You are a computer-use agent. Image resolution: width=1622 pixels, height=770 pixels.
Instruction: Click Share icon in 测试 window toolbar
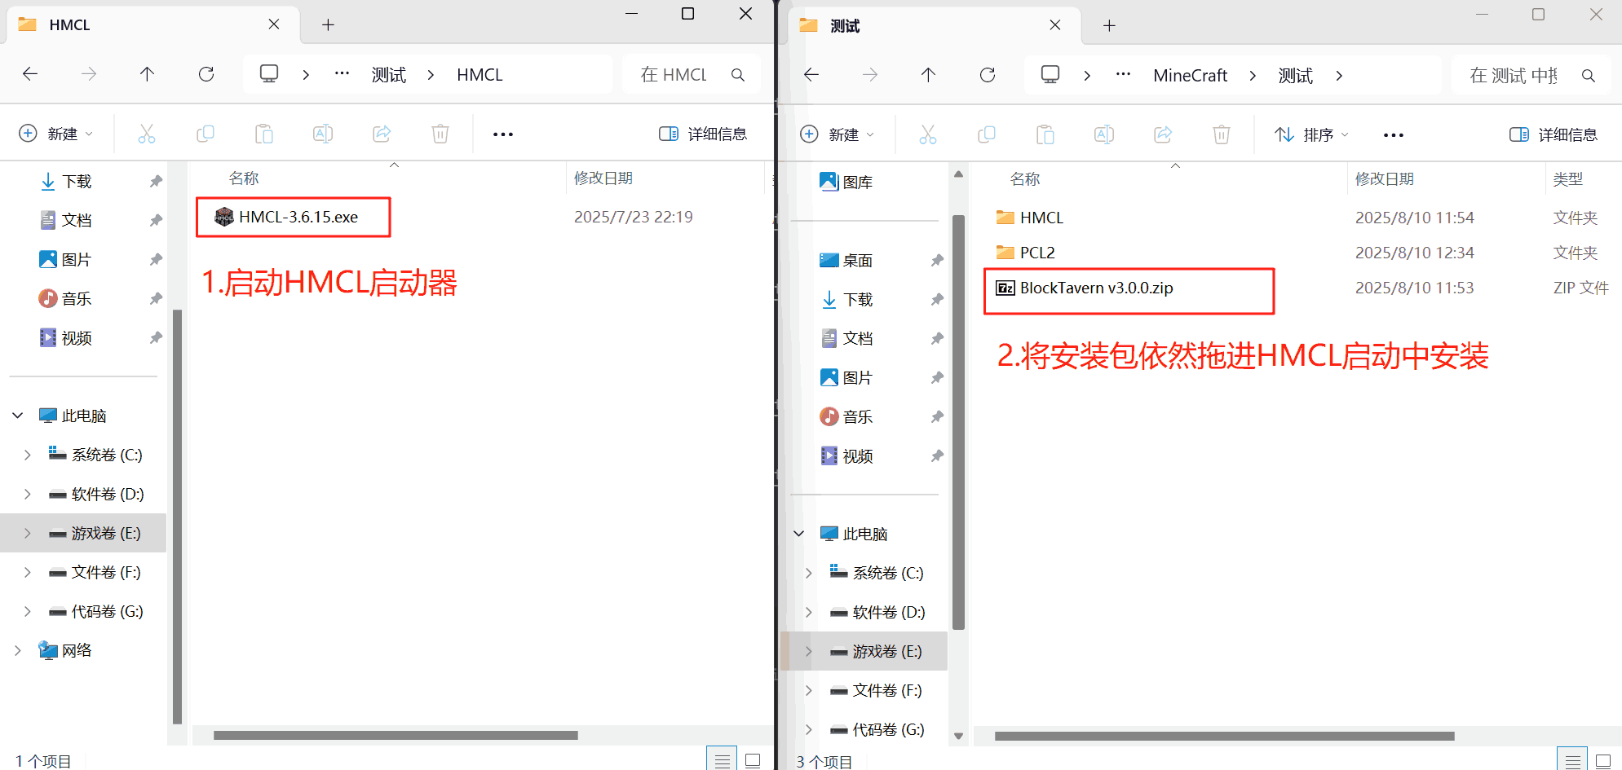pyautogui.click(x=1163, y=134)
